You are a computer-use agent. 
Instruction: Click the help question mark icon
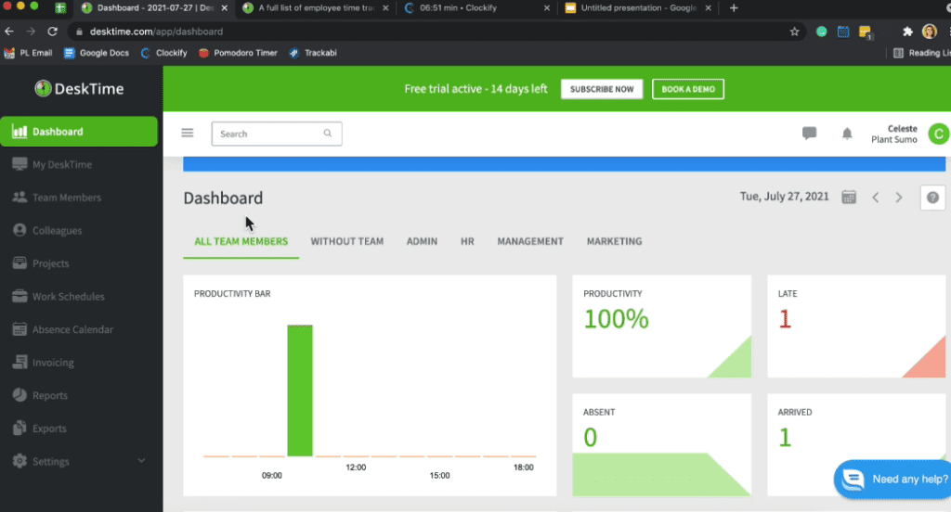[932, 197]
